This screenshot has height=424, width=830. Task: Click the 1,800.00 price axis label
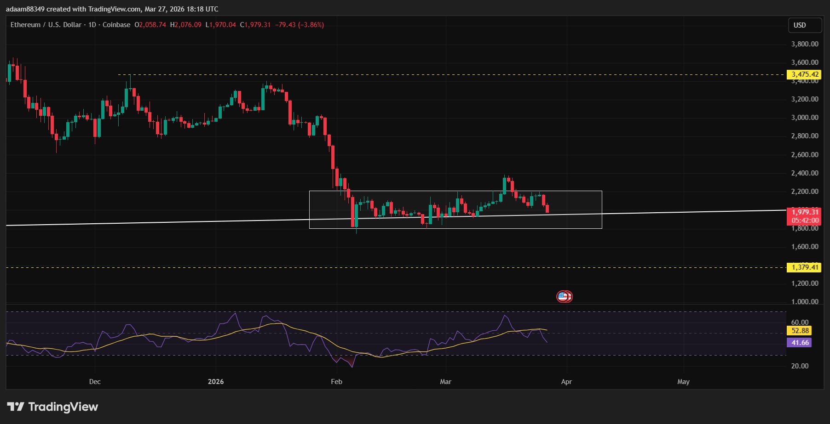[x=805, y=228]
